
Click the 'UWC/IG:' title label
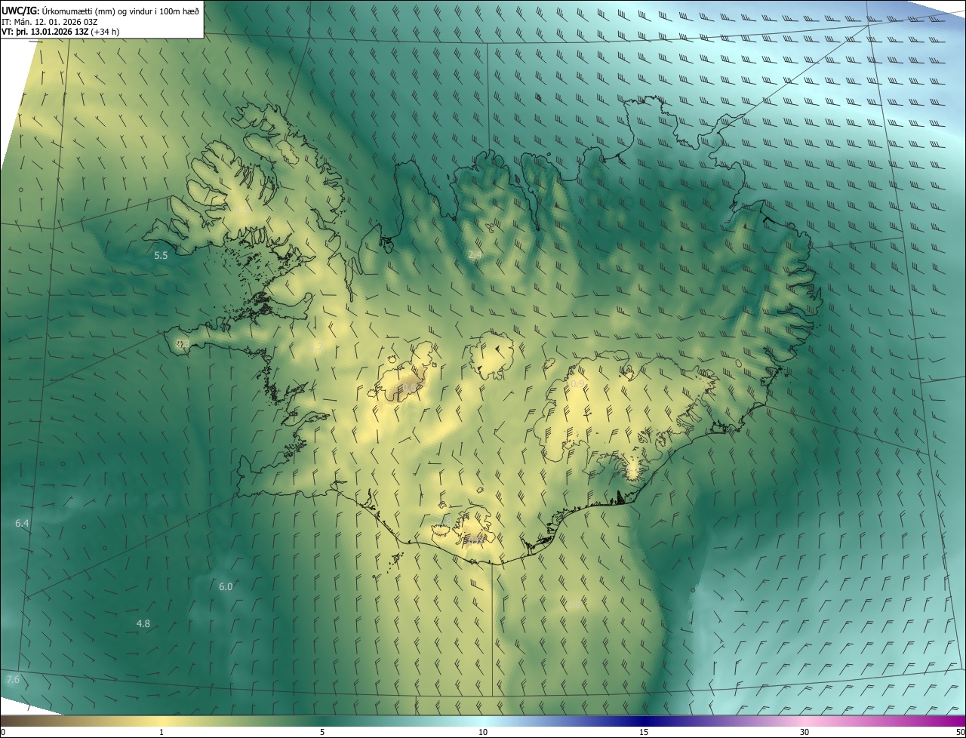click(x=20, y=10)
